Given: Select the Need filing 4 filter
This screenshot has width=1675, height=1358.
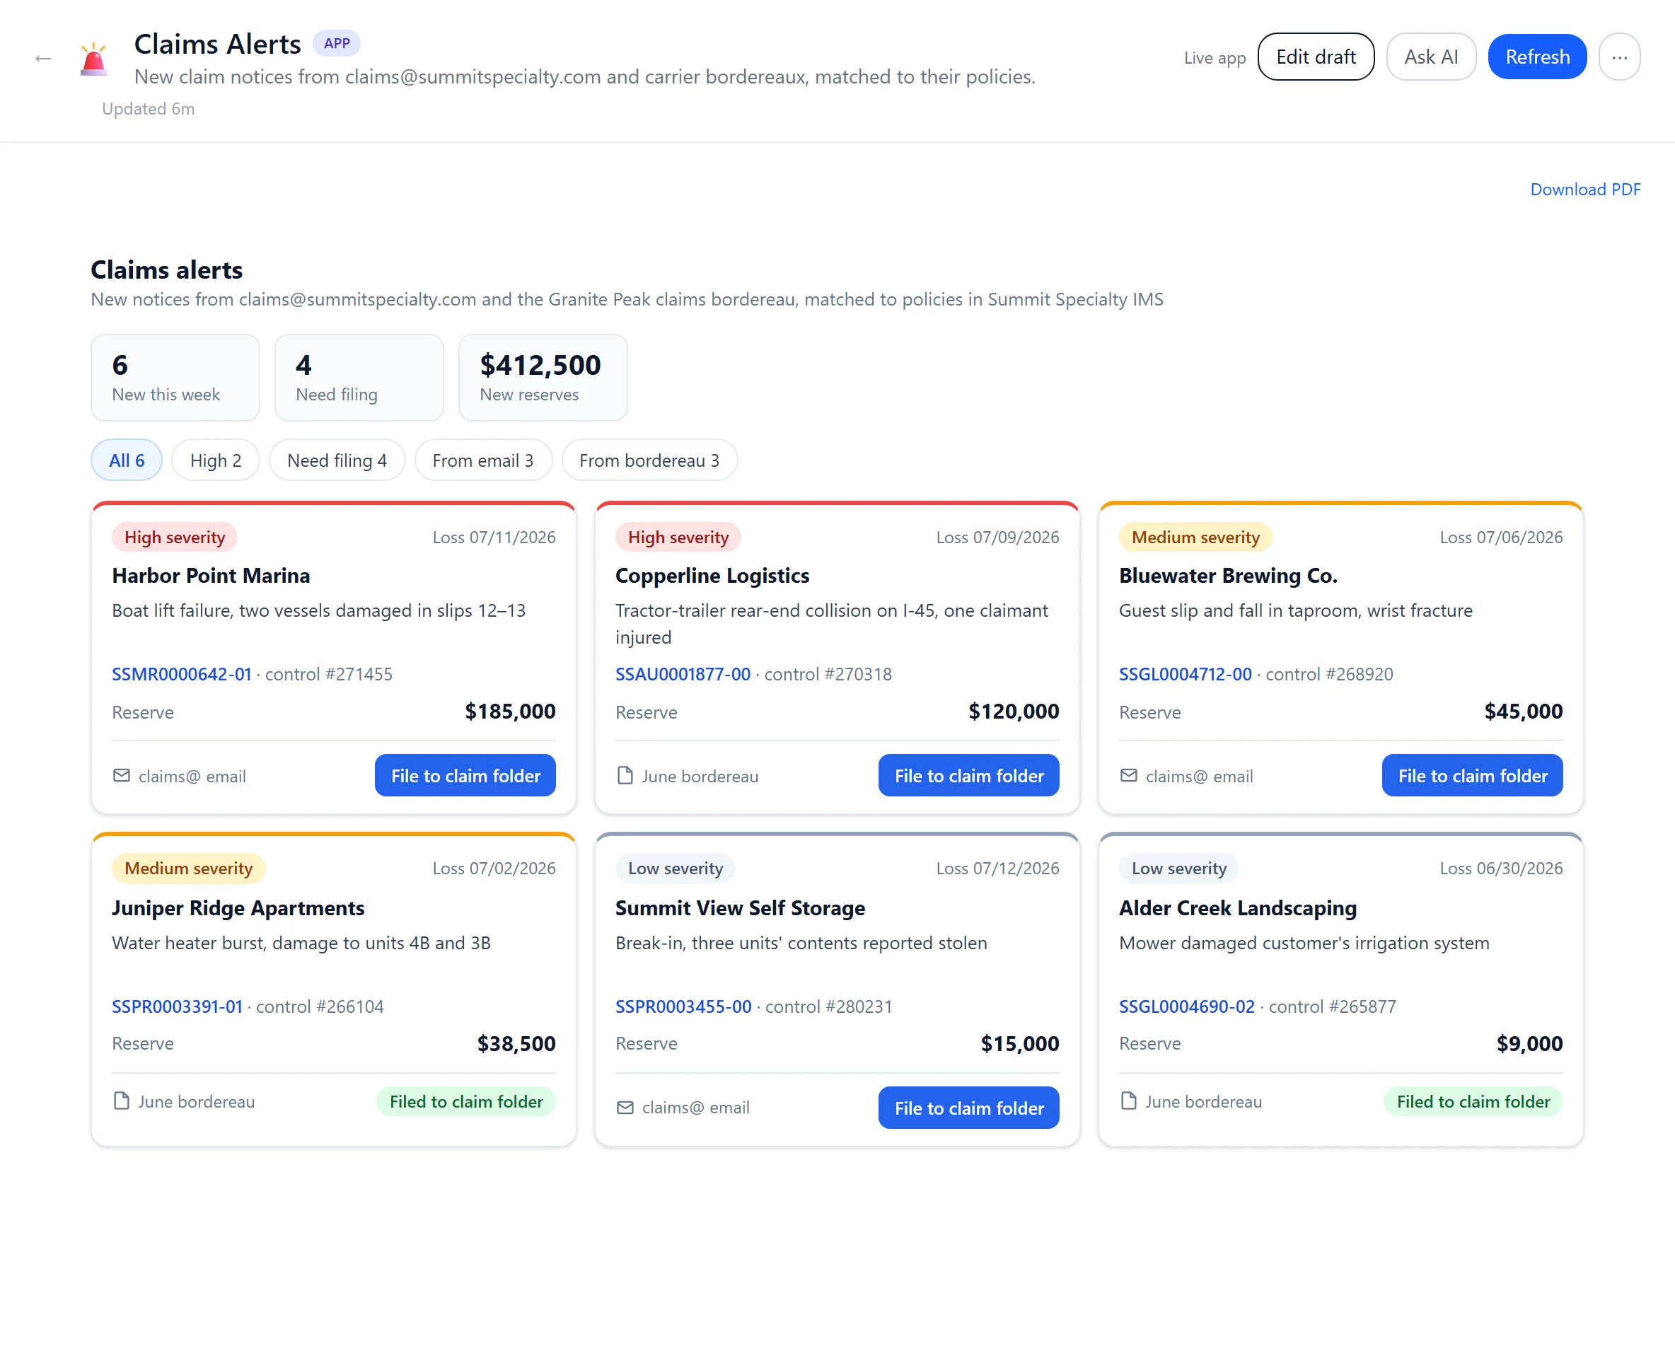Looking at the screenshot, I should 337,460.
